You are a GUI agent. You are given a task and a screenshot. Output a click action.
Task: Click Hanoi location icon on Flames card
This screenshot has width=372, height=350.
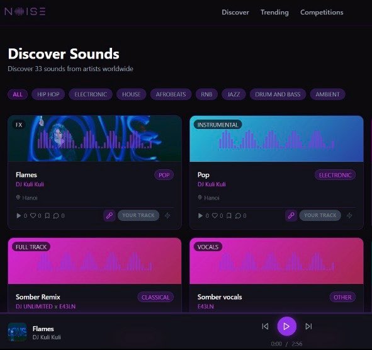pos(18,198)
